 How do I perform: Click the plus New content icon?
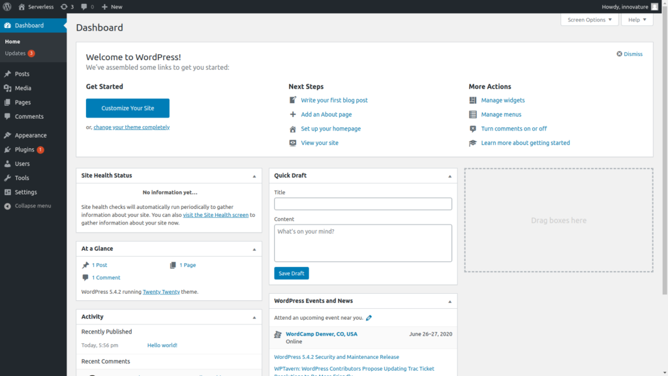coord(104,7)
